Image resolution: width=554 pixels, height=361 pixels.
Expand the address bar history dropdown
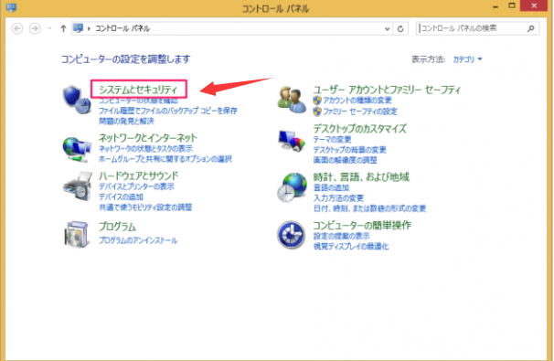[388, 29]
